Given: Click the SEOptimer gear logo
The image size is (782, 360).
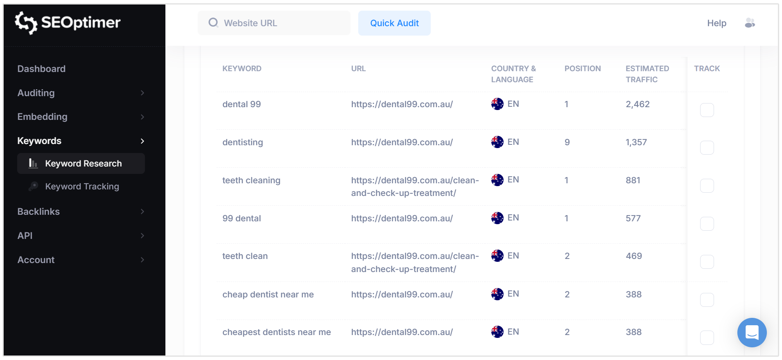Looking at the screenshot, I should coord(26,23).
